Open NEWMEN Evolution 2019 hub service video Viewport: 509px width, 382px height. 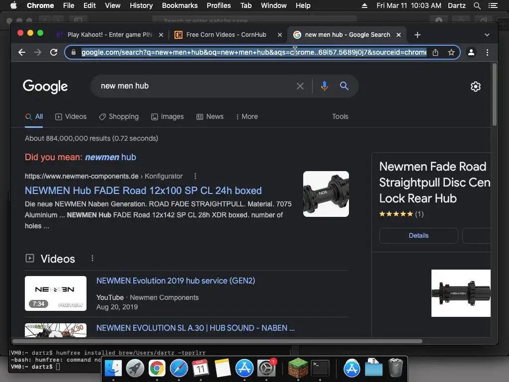coord(175,281)
